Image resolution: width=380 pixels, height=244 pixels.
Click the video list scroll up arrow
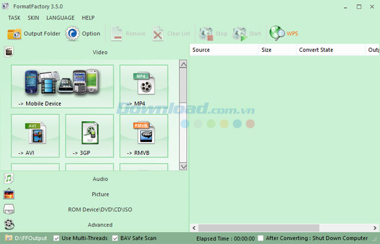click(x=183, y=64)
